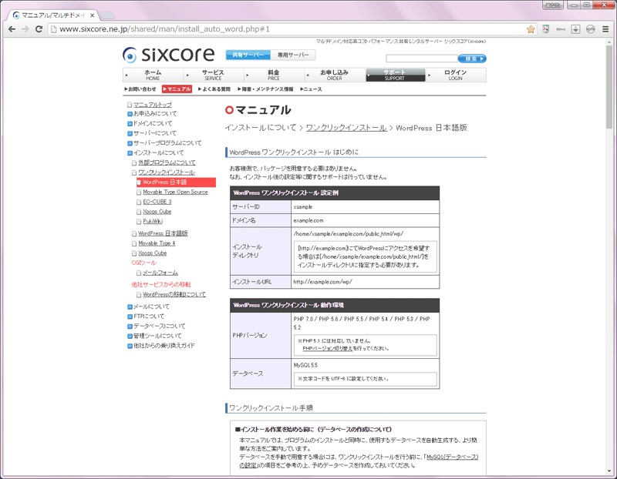Open 外部プログラムについて sidebar link
Viewport: 617px width, 479px height.
point(167,162)
